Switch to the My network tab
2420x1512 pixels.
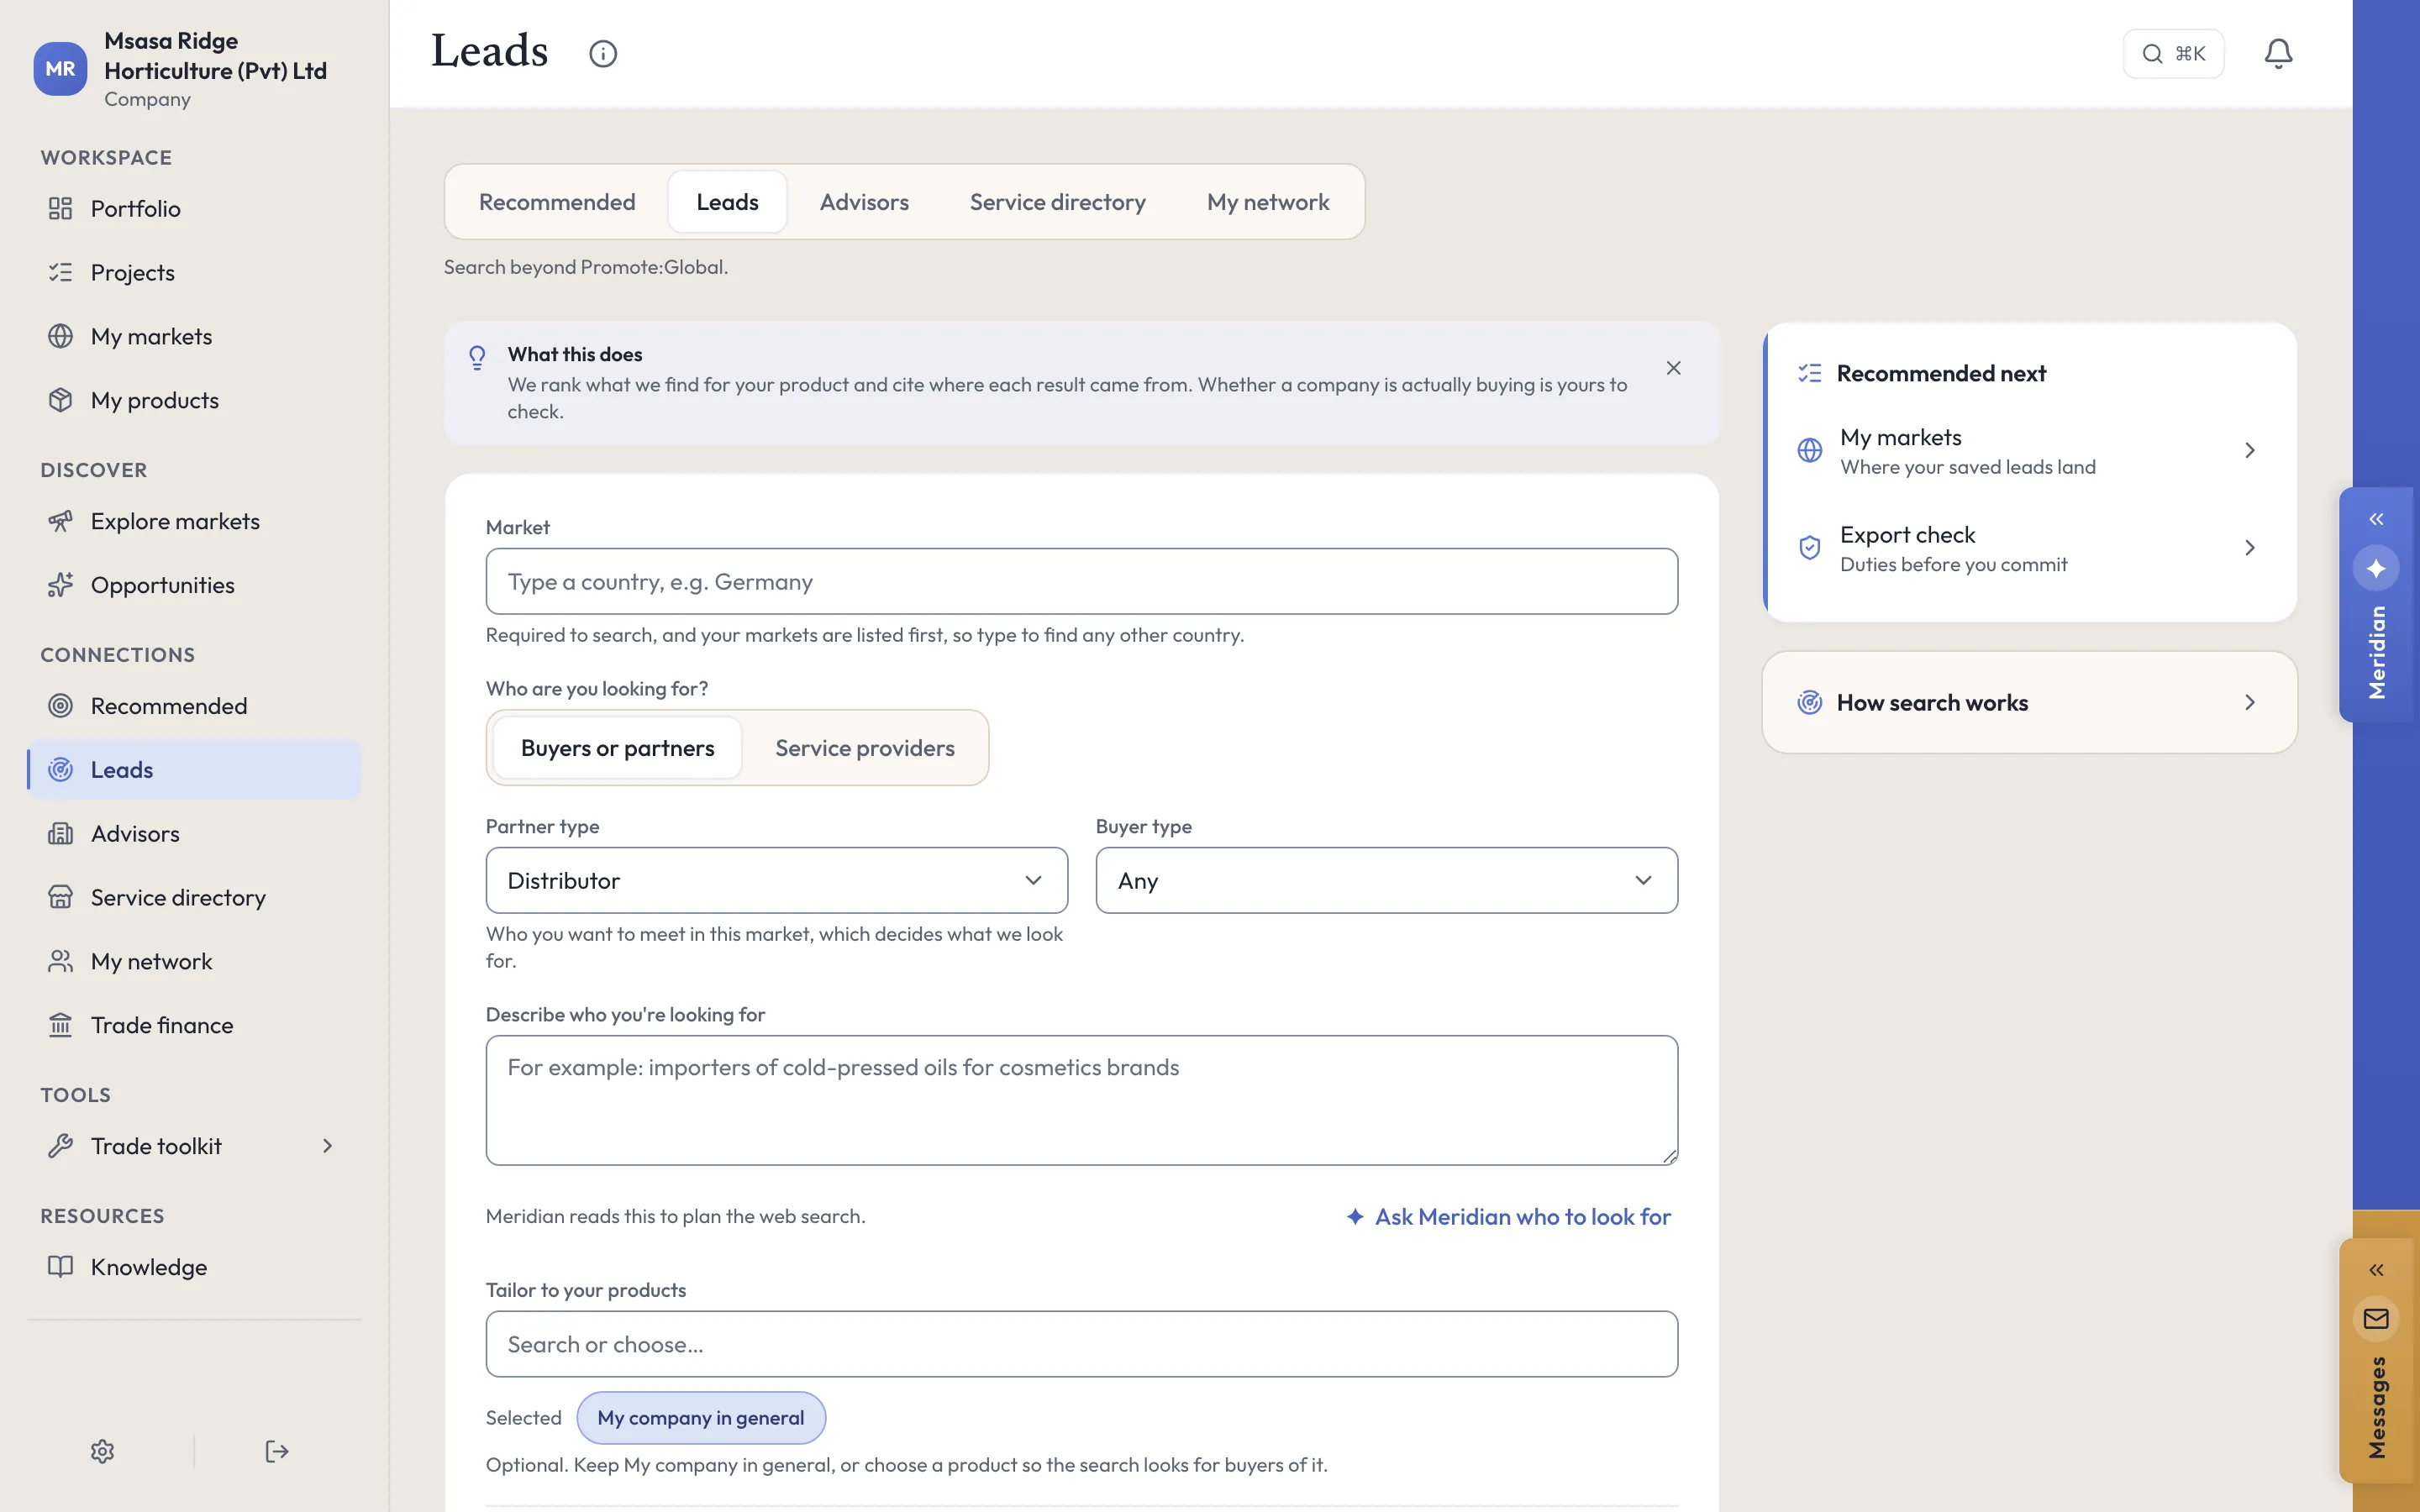(x=1268, y=202)
